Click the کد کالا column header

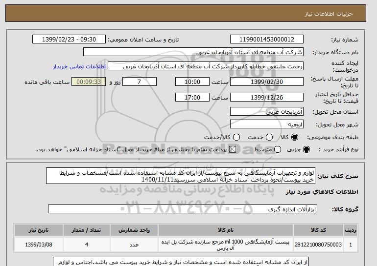(x=318, y=230)
